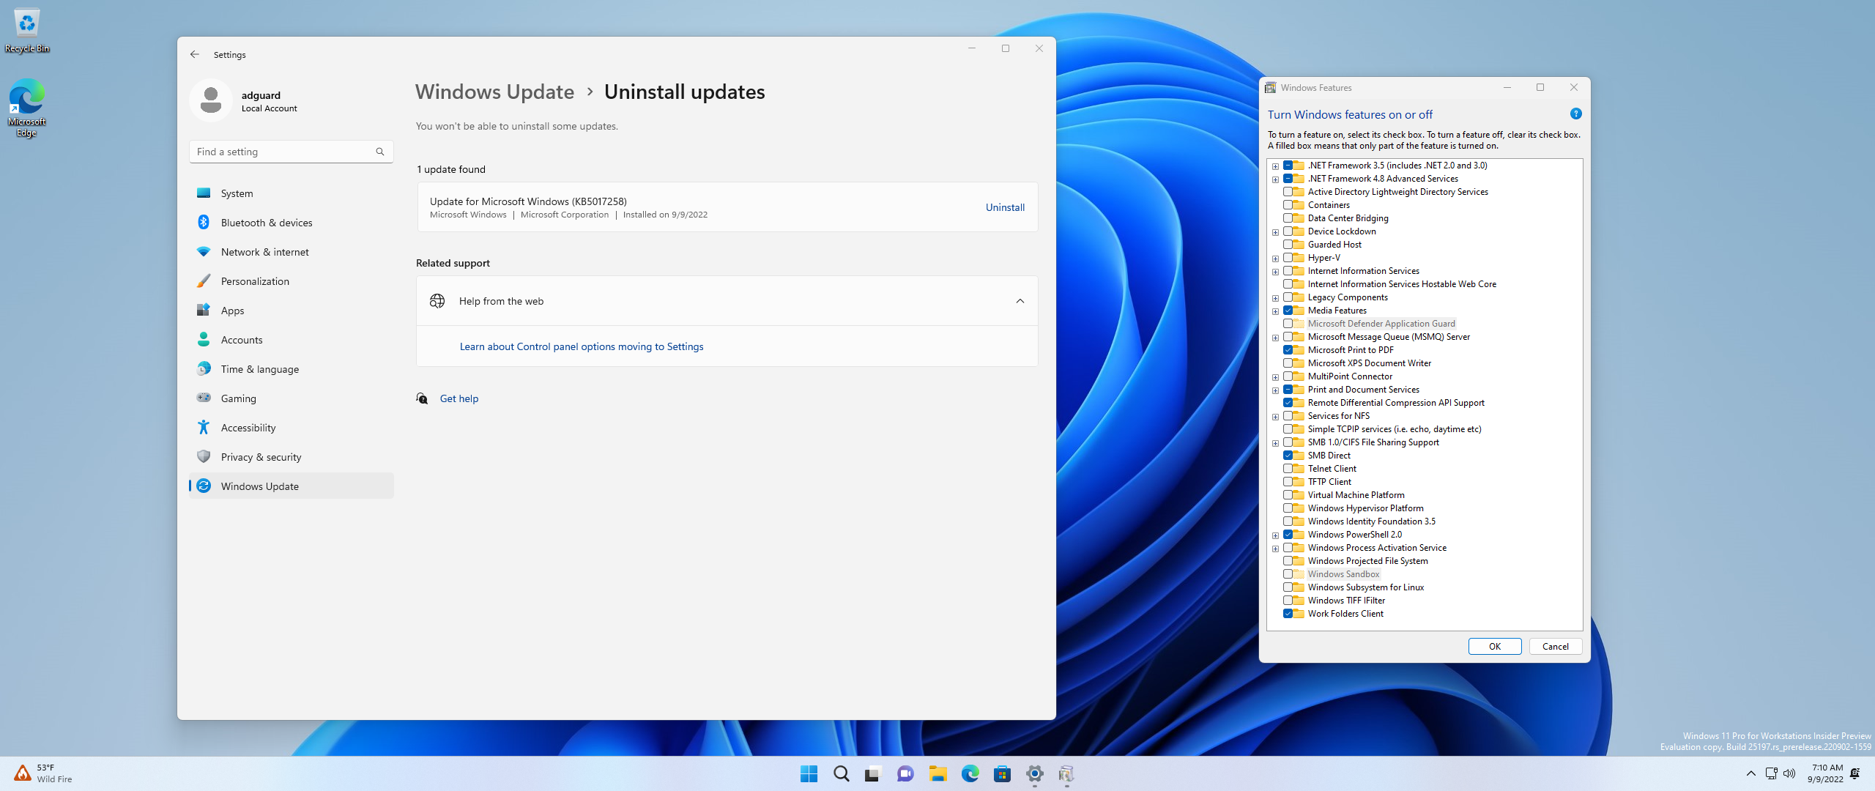This screenshot has height=791, width=1875.
Task: Check the Hyper-V feature checkbox
Action: [1288, 258]
